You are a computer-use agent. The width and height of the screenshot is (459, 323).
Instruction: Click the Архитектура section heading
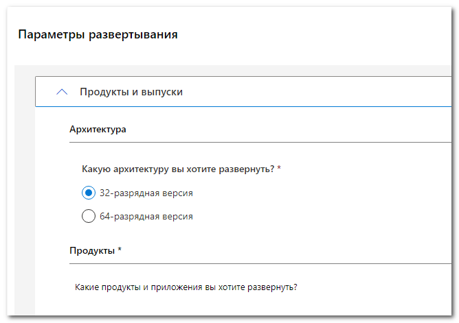(x=98, y=129)
